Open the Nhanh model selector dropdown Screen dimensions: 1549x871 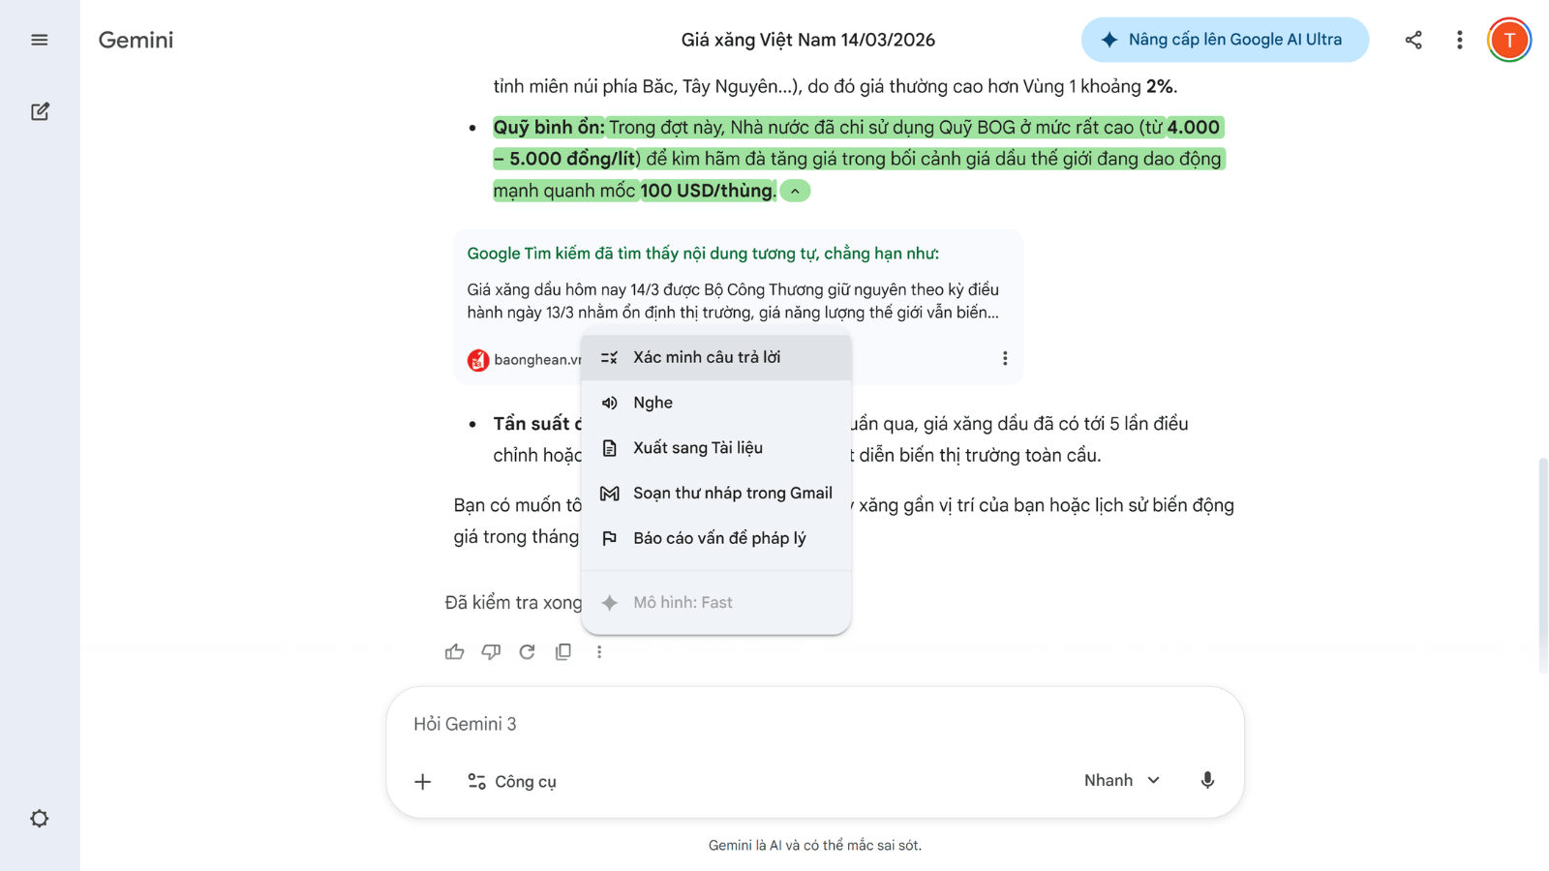click(x=1121, y=781)
